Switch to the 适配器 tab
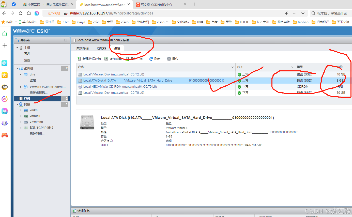 point(101,48)
